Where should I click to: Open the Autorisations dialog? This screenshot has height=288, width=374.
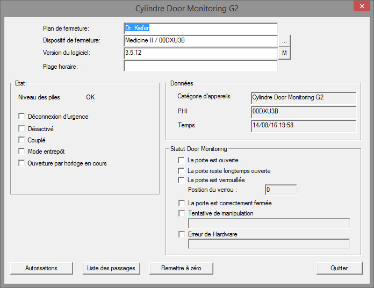point(41,268)
